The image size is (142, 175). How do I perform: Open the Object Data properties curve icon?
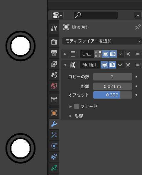(54, 168)
